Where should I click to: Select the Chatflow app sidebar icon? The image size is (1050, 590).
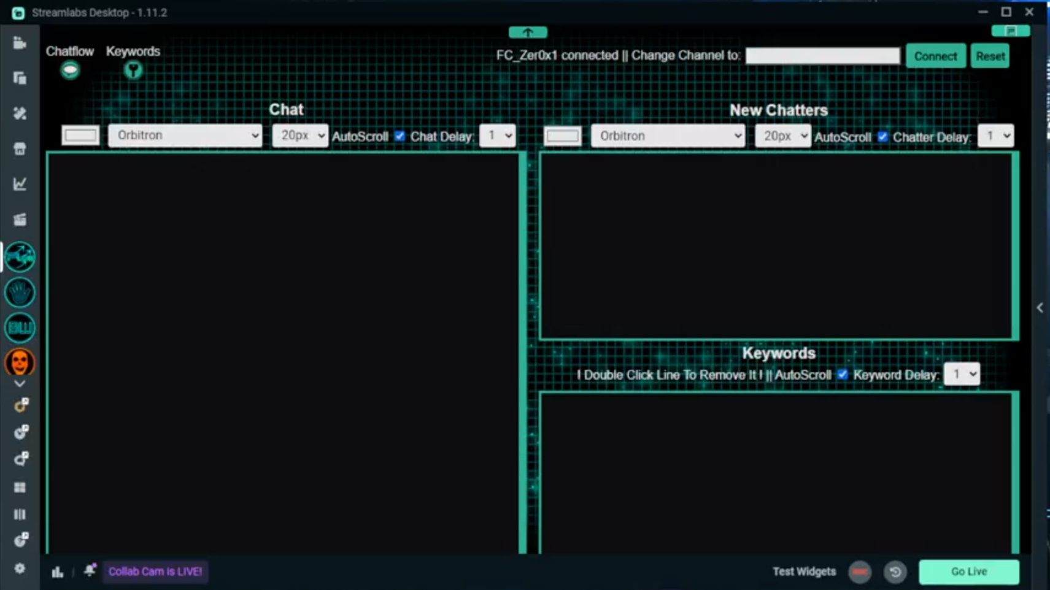(x=20, y=257)
